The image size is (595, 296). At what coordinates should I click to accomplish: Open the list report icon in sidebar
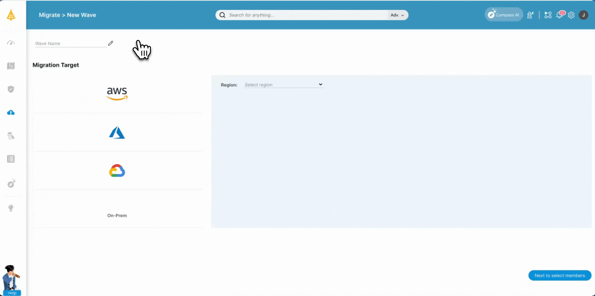coord(11,159)
